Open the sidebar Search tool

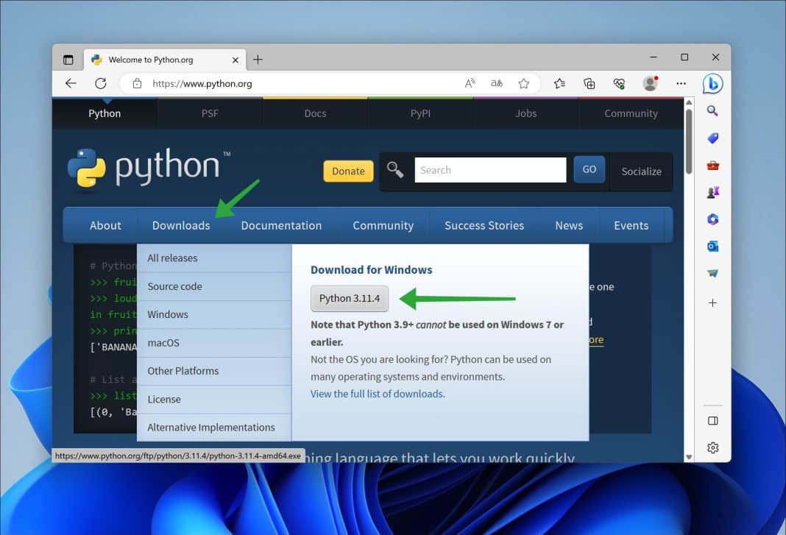click(x=712, y=111)
